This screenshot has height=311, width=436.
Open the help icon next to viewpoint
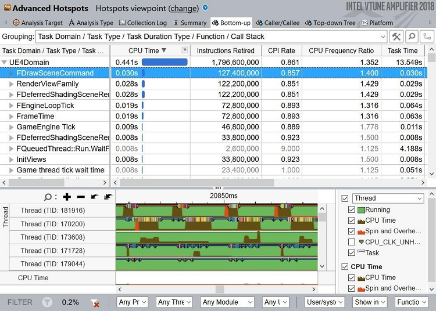[x=205, y=8]
